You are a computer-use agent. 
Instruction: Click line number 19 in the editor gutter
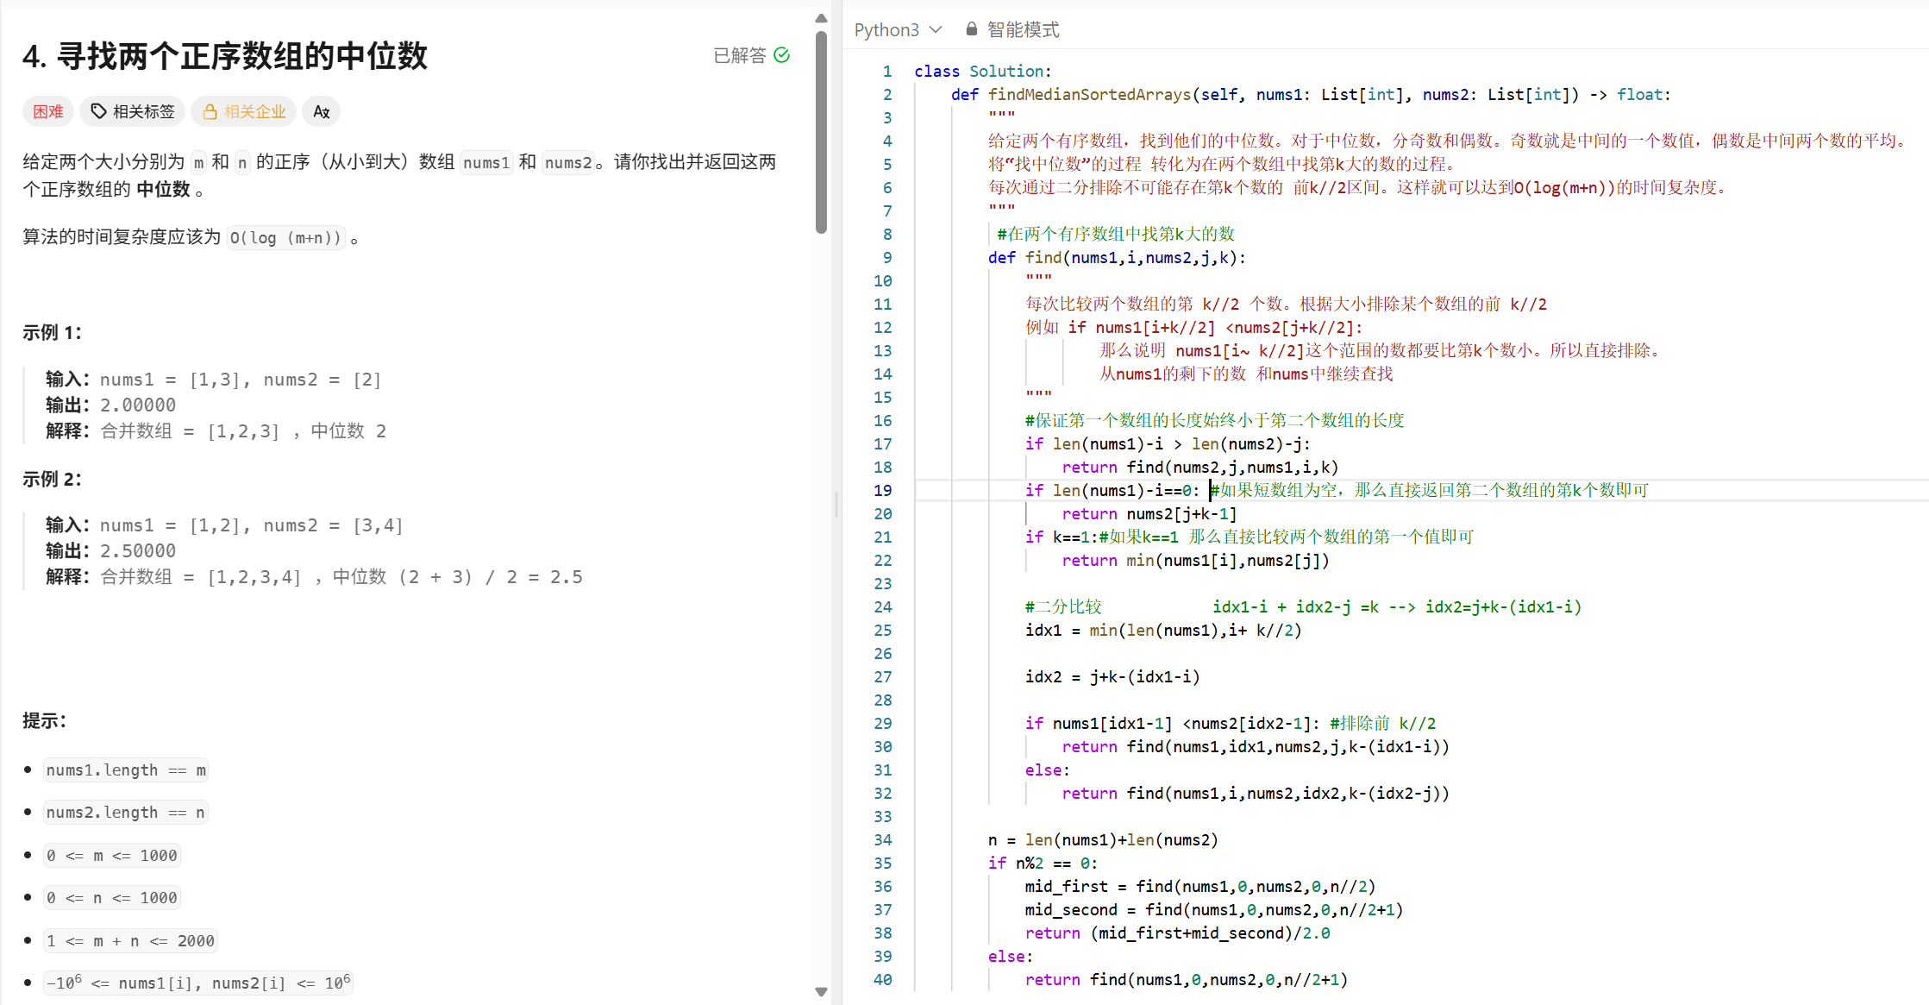point(882,490)
